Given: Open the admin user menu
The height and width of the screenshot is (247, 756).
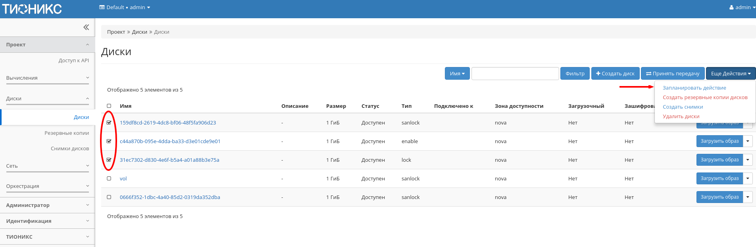Looking at the screenshot, I should [x=742, y=7].
